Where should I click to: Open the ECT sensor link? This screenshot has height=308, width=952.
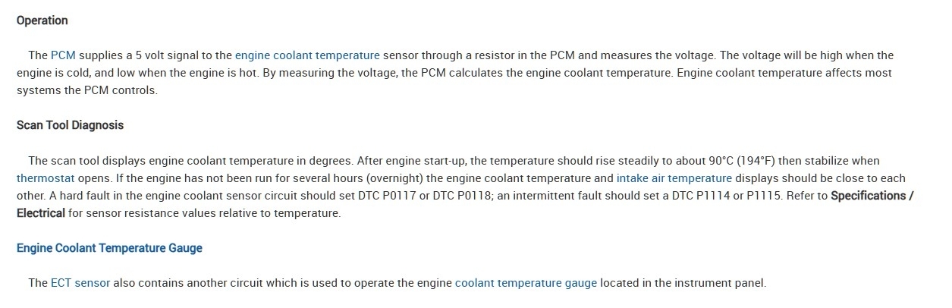(x=80, y=283)
